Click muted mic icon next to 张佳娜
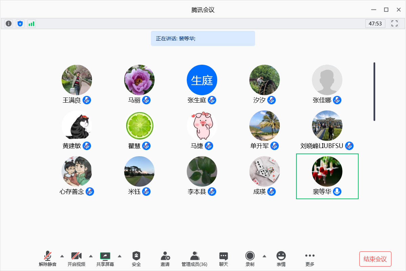 pyautogui.click(x=337, y=100)
